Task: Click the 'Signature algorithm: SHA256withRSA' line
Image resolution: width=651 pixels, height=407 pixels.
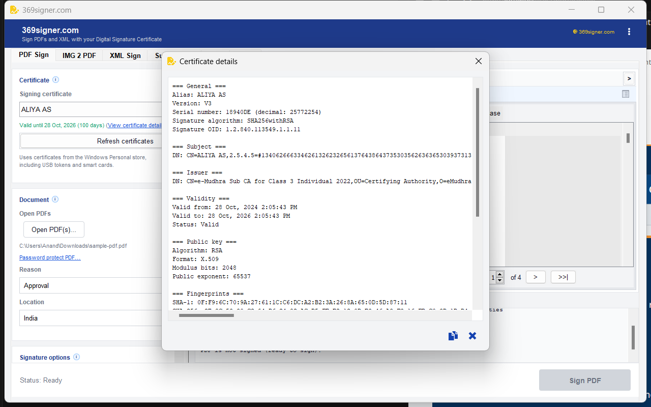Action: tap(232, 121)
